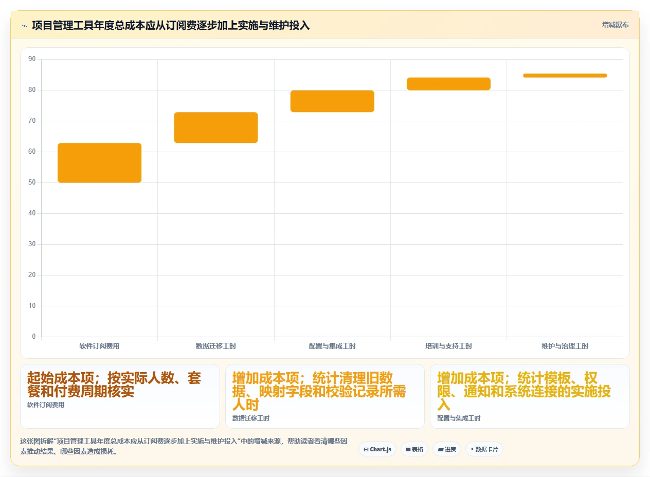Click the Chart.js tag chip

(377, 449)
